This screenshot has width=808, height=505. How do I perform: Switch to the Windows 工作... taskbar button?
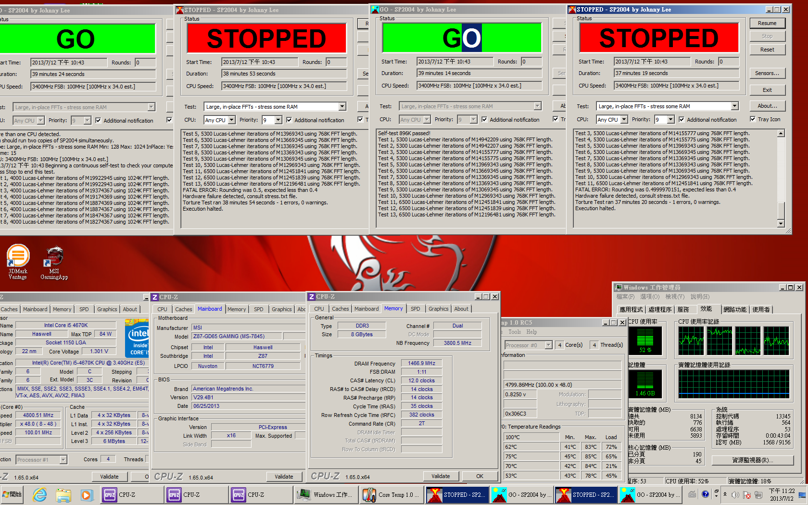[x=326, y=494]
